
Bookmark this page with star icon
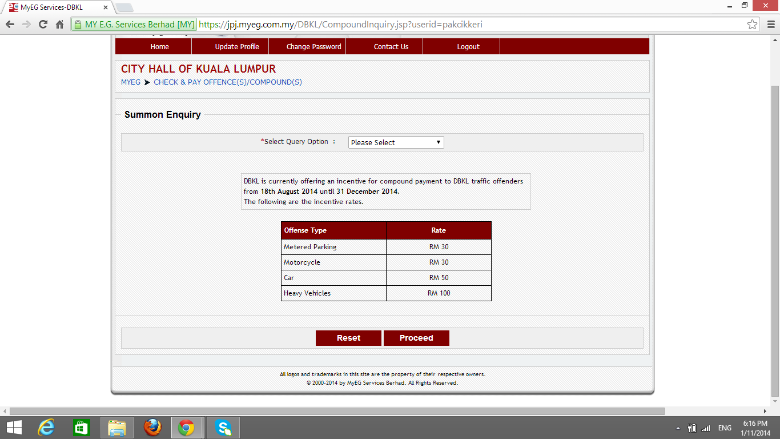point(753,25)
